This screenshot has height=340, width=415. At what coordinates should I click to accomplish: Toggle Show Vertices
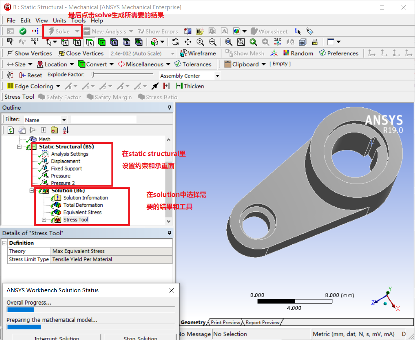pyautogui.click(x=29, y=53)
